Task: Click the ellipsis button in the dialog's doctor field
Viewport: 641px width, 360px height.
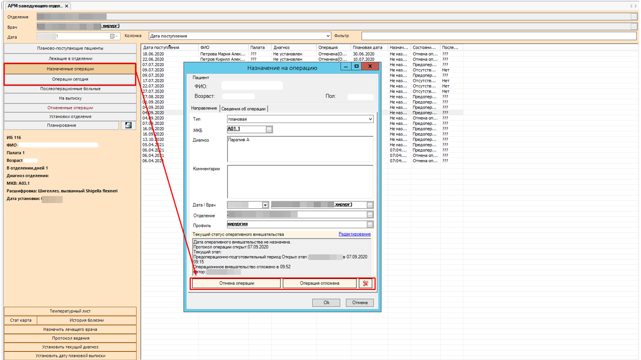Action: (370, 205)
